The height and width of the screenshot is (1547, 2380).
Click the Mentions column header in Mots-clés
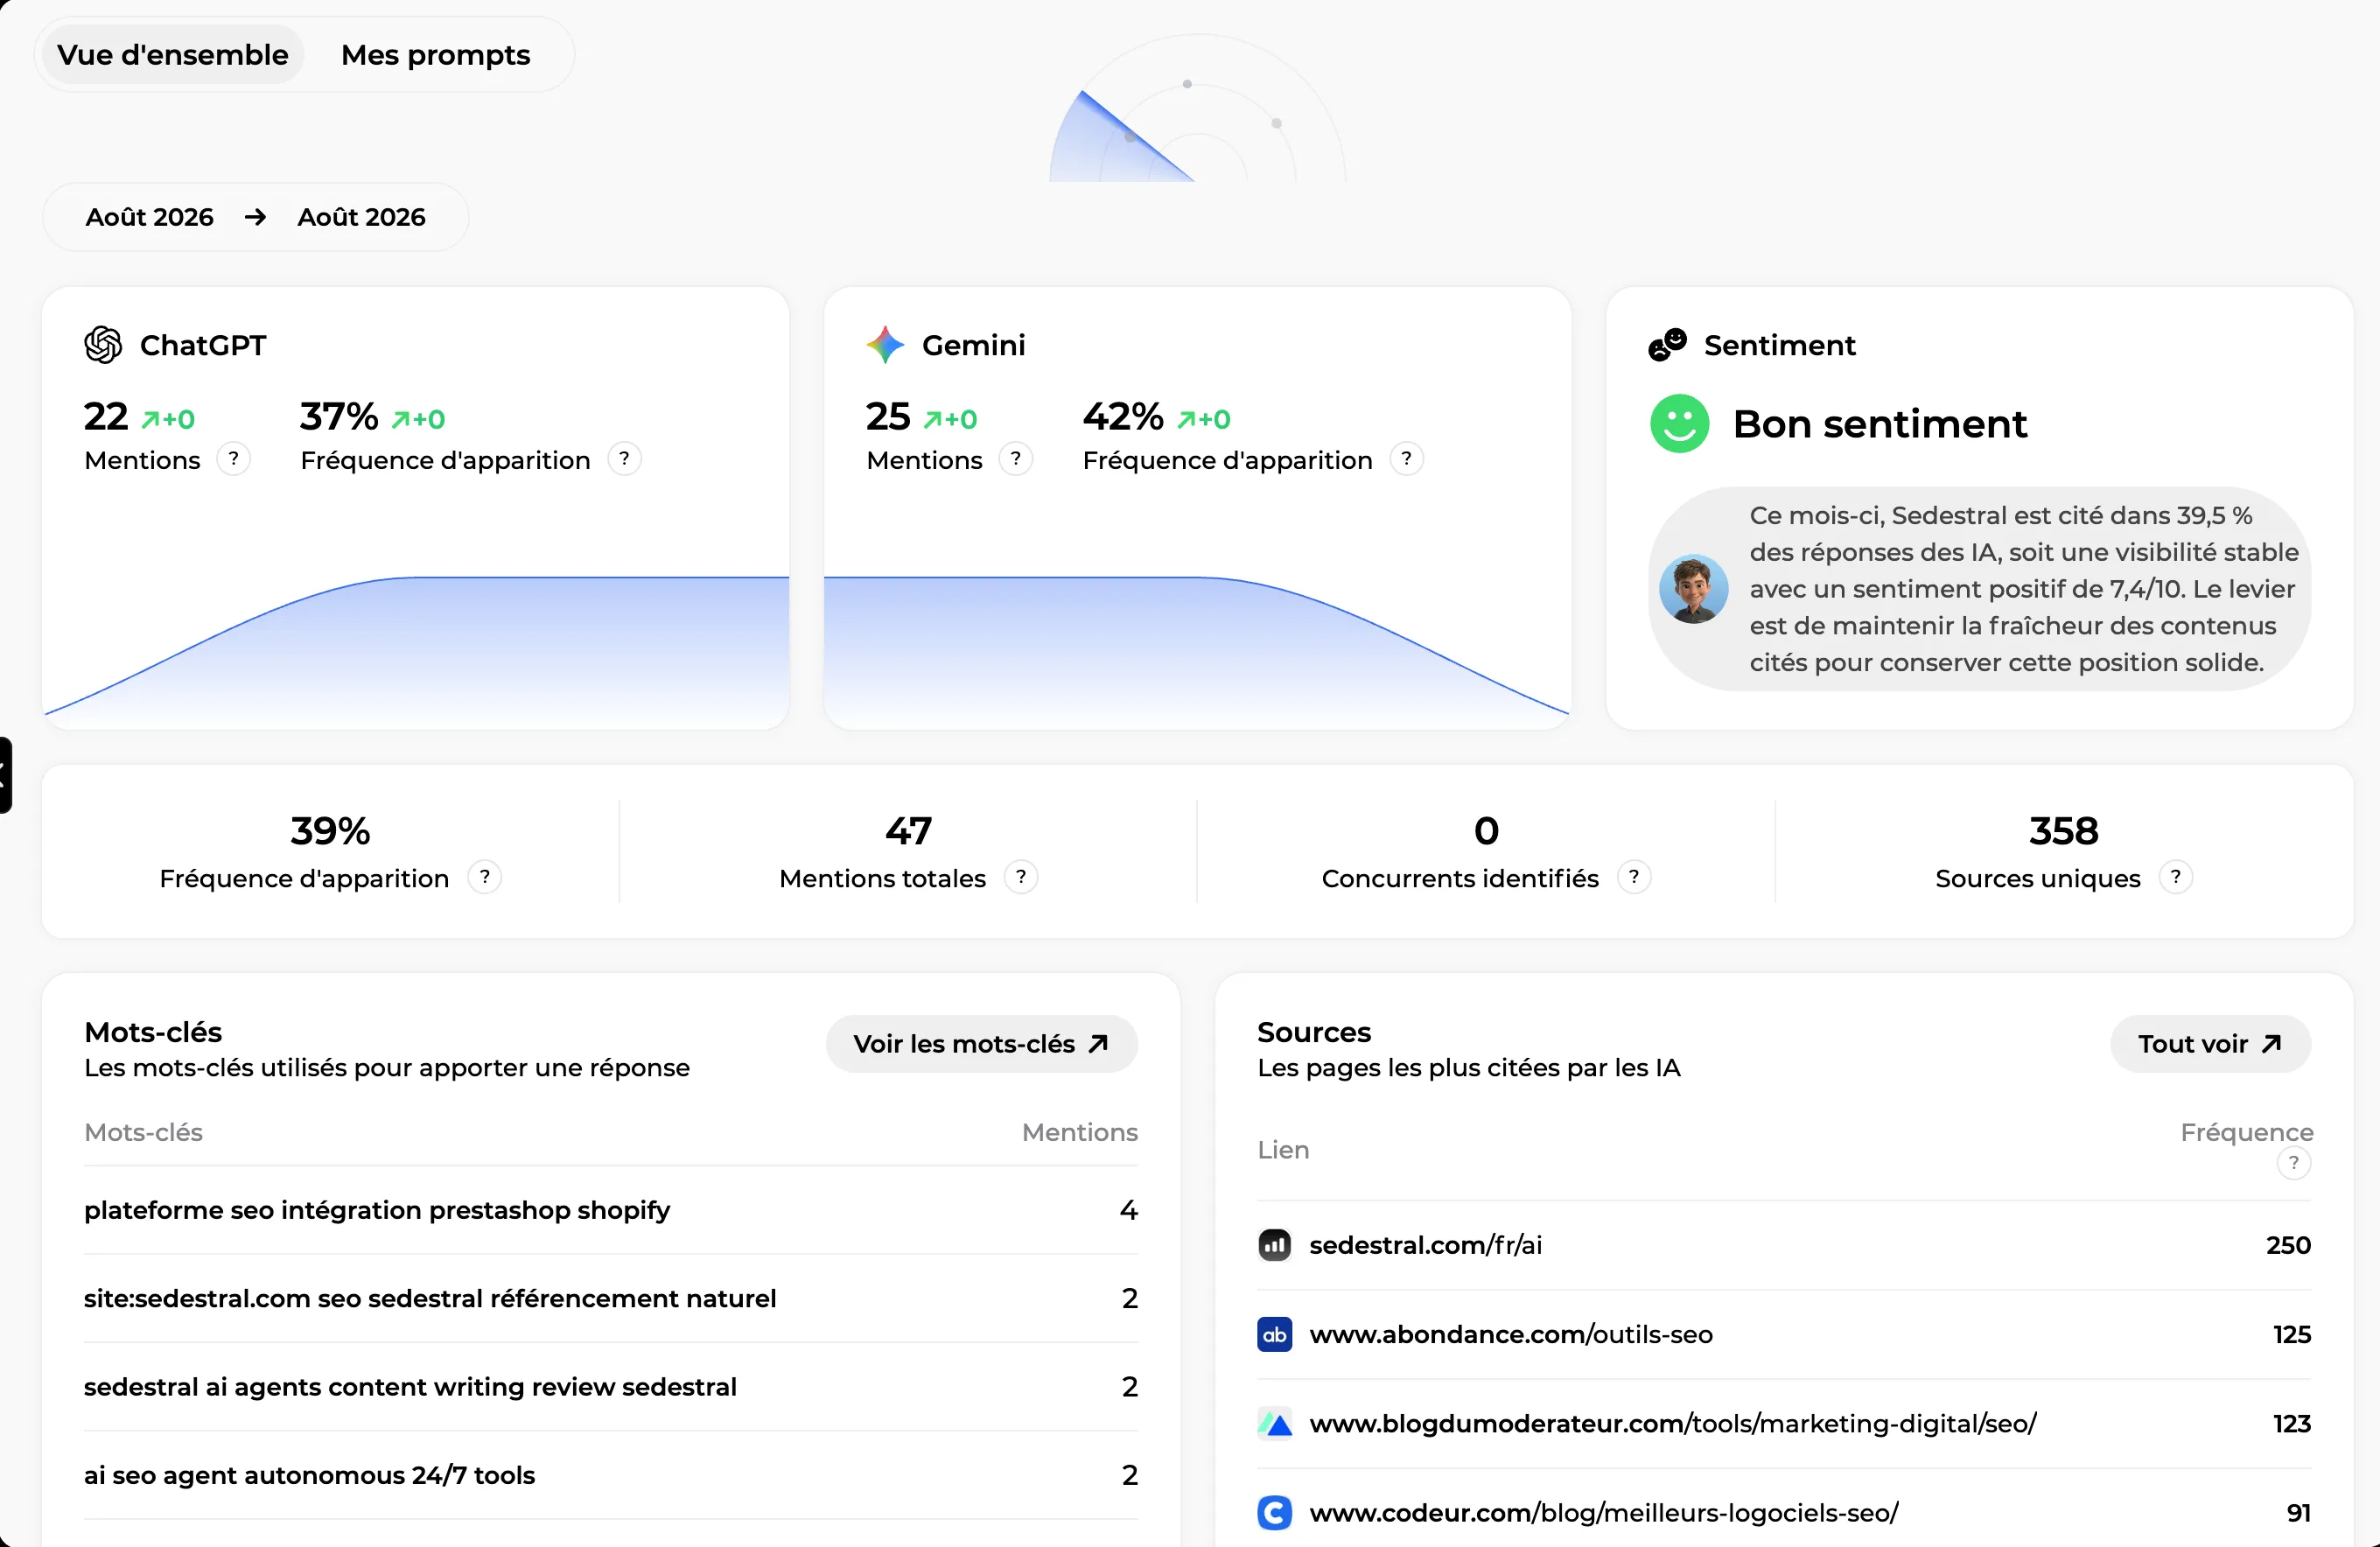[x=1079, y=1132]
